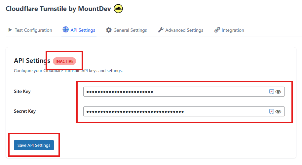
Task: Focus the Site Key input field
Action: [x=184, y=92]
